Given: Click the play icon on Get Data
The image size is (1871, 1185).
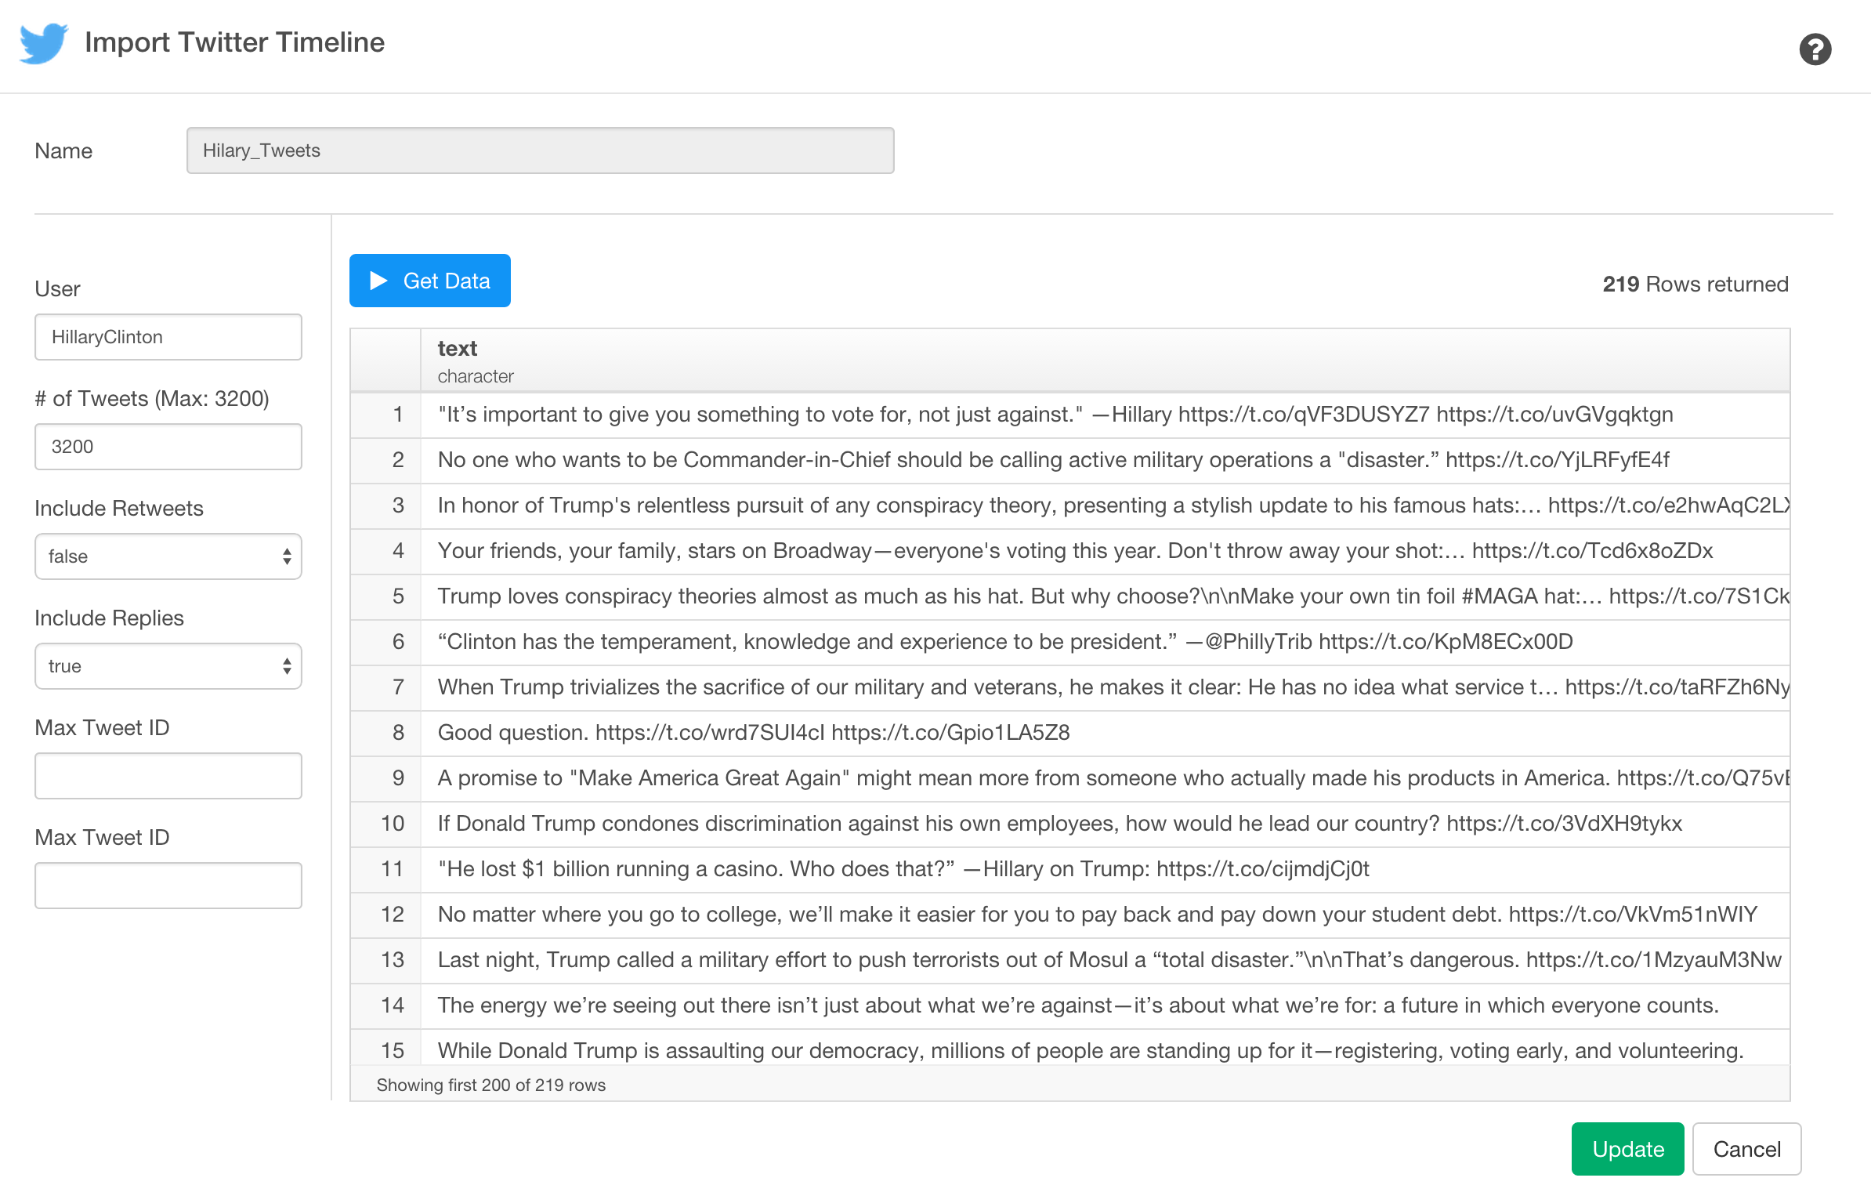Looking at the screenshot, I should click(378, 280).
